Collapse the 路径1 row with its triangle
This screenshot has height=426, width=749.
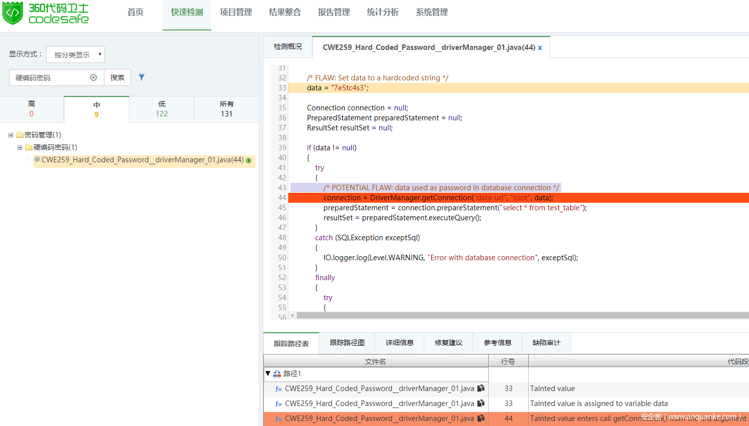[x=268, y=374]
